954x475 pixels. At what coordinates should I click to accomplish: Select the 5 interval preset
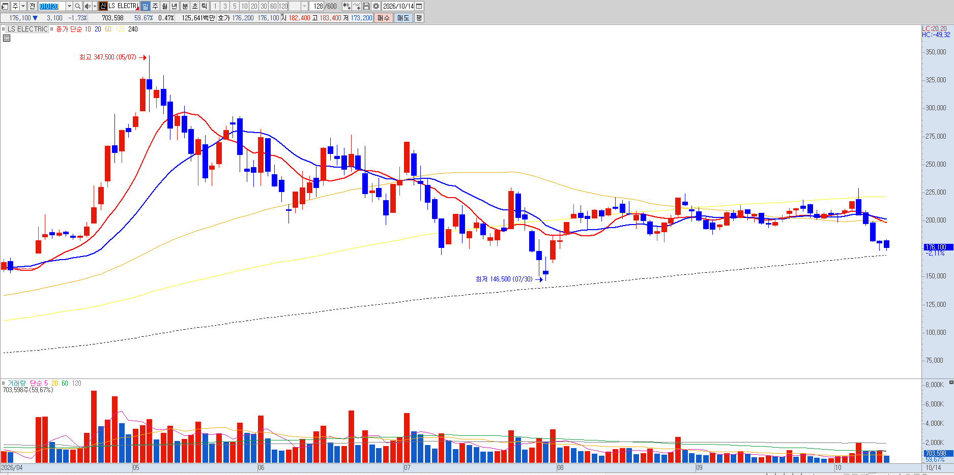pyautogui.click(x=235, y=6)
